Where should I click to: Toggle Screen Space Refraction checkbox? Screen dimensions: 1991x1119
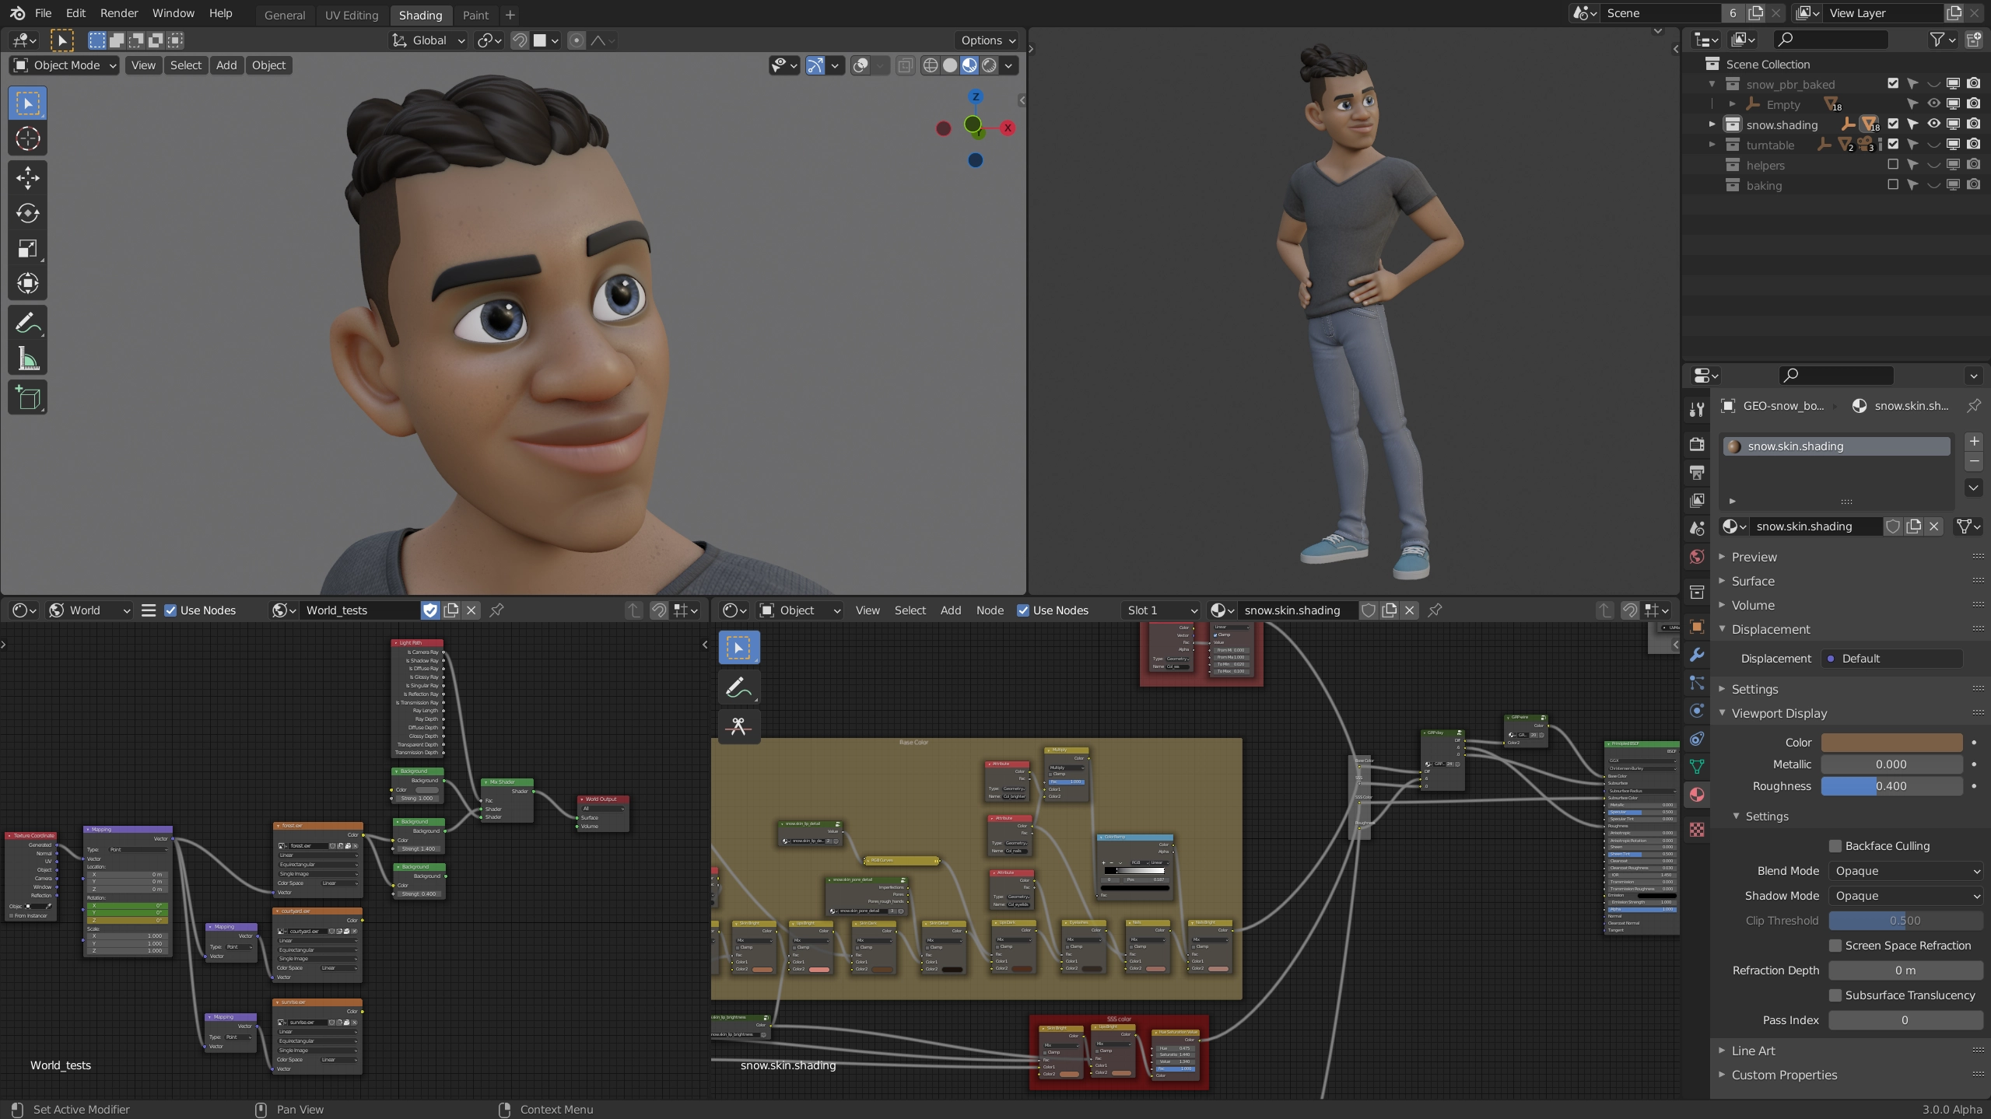point(1835,946)
